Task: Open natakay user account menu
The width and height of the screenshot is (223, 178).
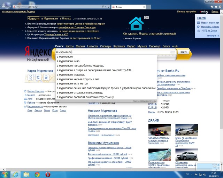Action: 204,11
